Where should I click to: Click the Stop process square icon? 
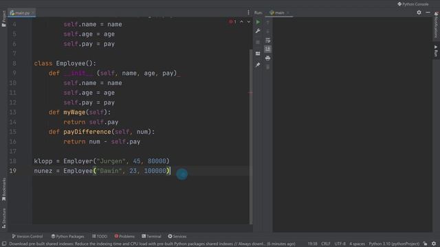pyautogui.click(x=258, y=42)
